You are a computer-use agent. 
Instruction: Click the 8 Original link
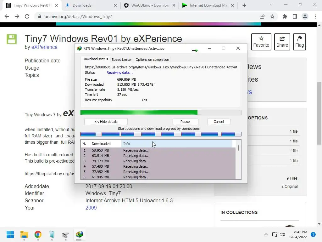tap(290, 187)
